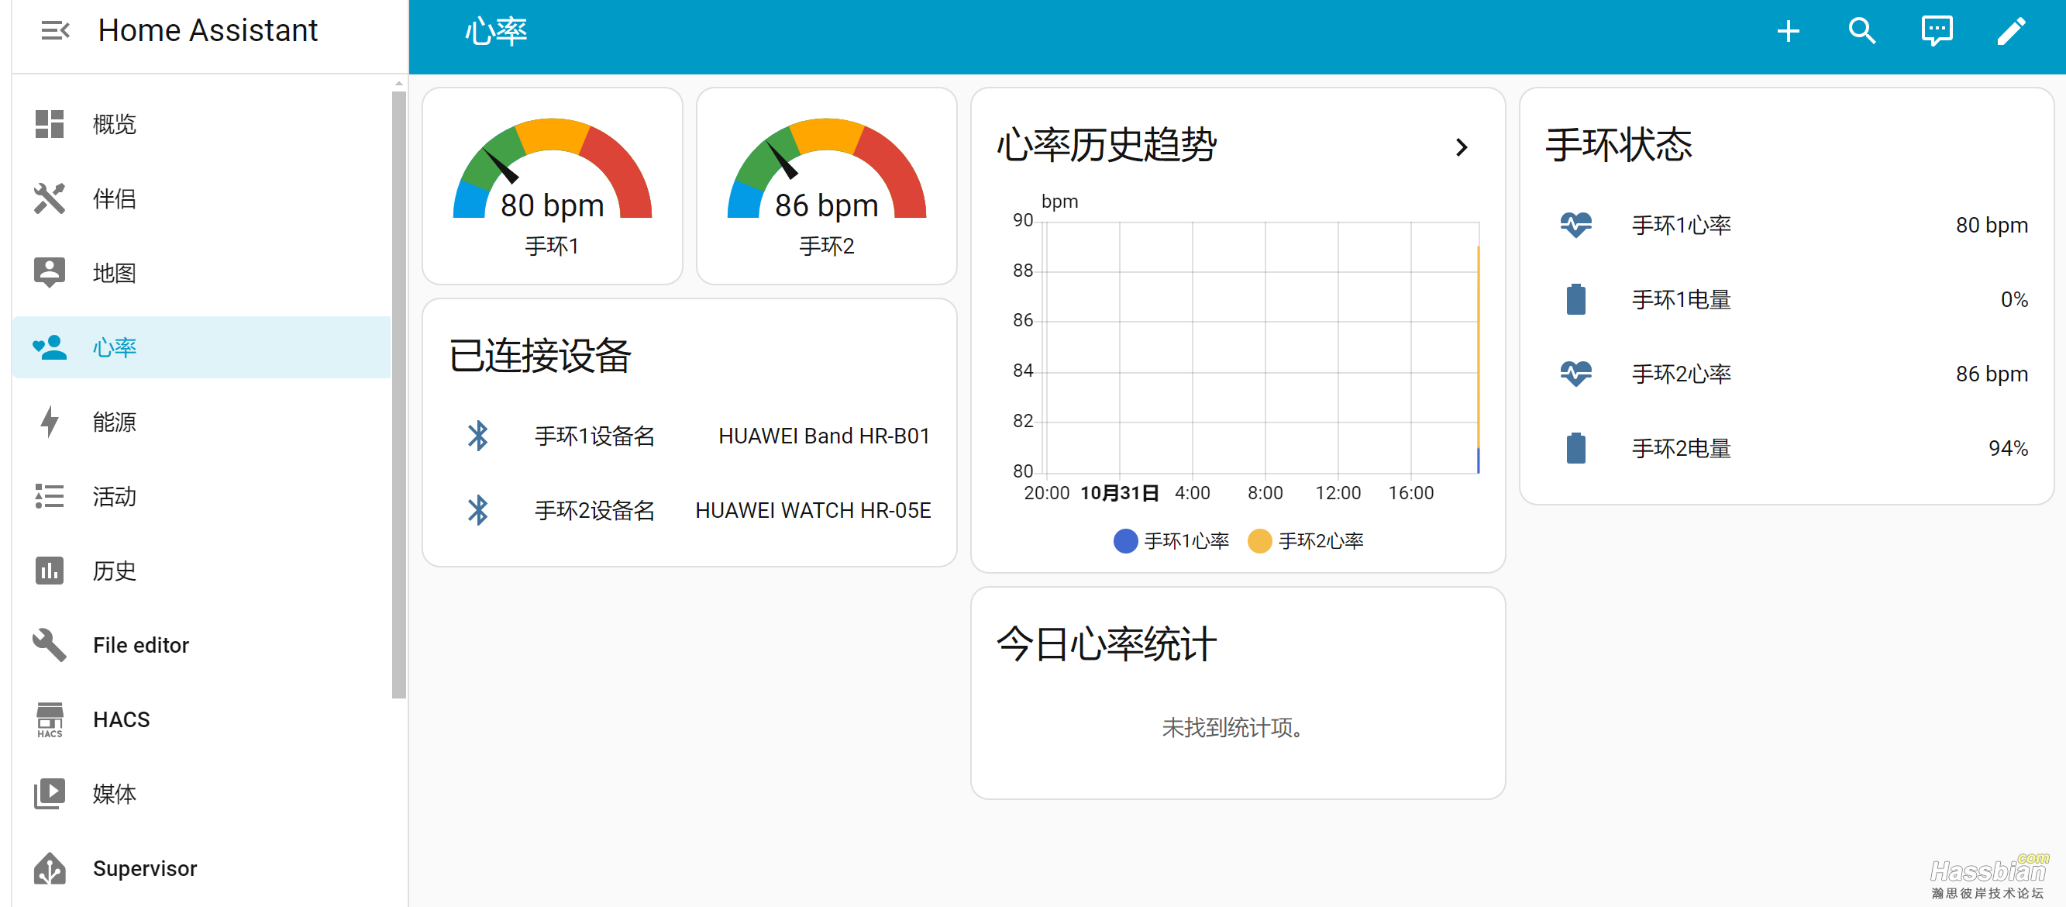Click the sidebar vertical scrollbar
The image size is (2066, 907).
(398, 393)
